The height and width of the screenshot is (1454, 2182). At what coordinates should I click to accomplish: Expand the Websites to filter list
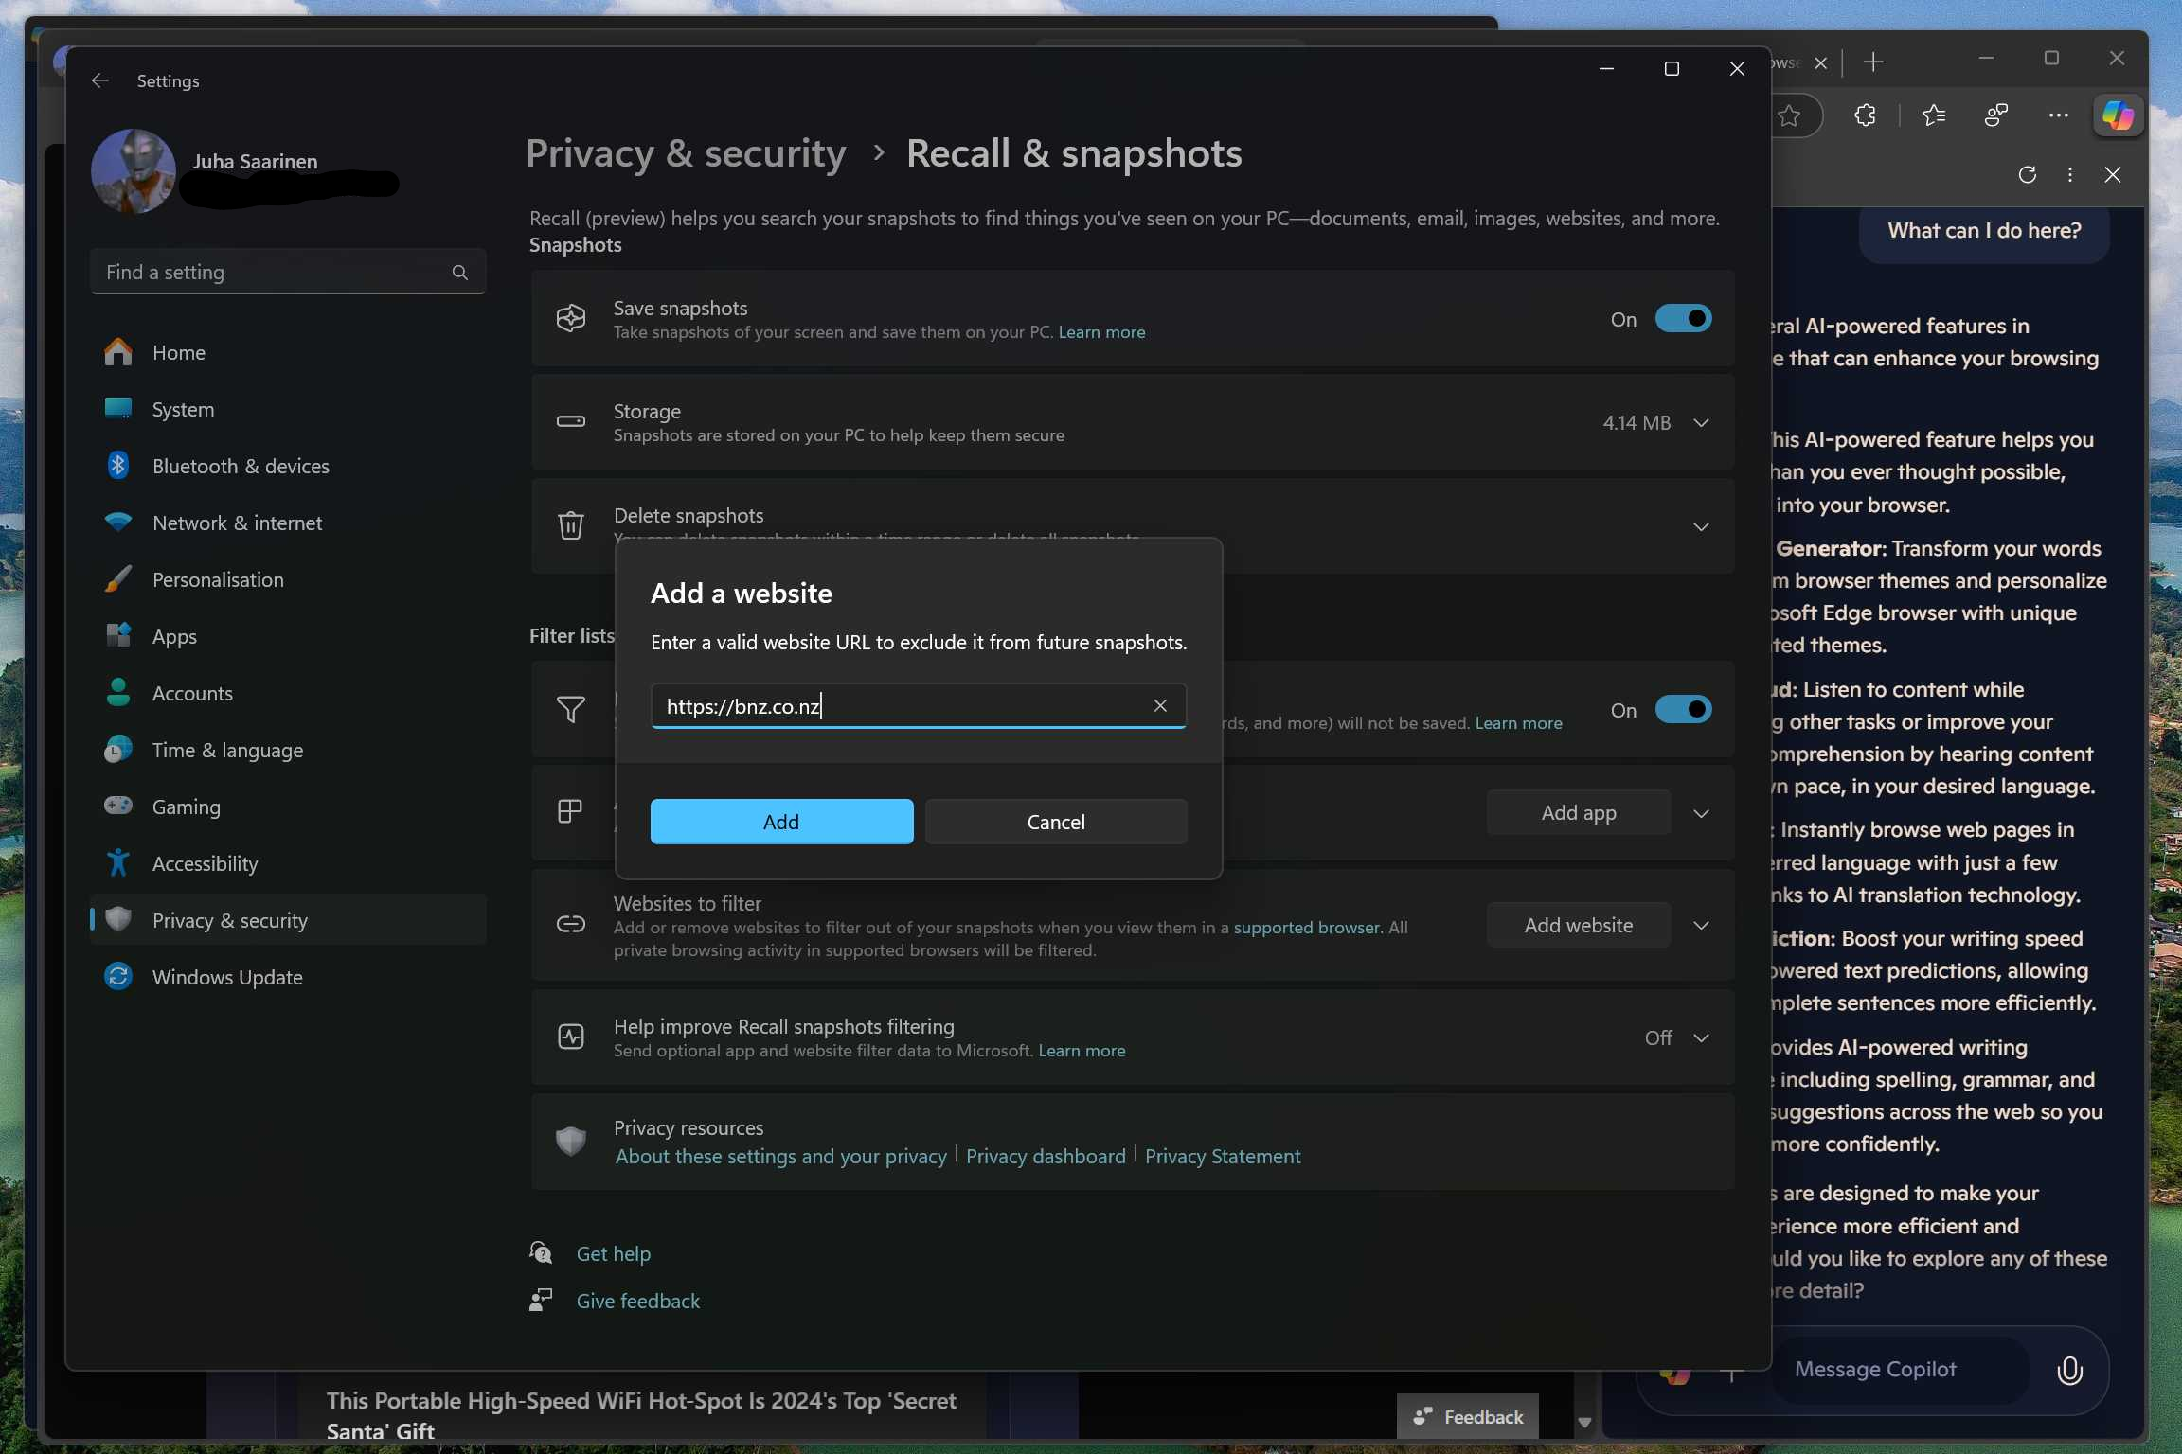click(x=1701, y=926)
